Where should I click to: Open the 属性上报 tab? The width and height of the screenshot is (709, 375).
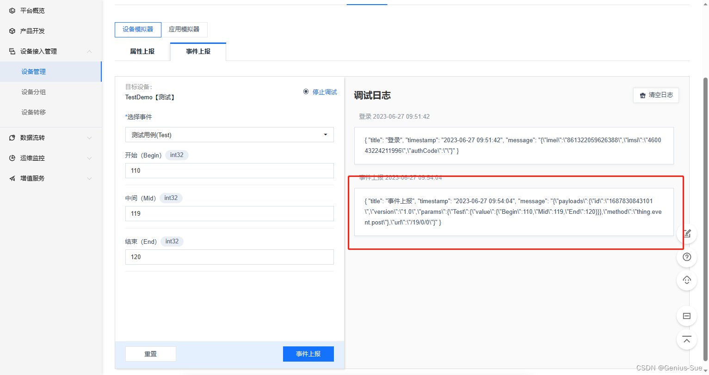(142, 51)
